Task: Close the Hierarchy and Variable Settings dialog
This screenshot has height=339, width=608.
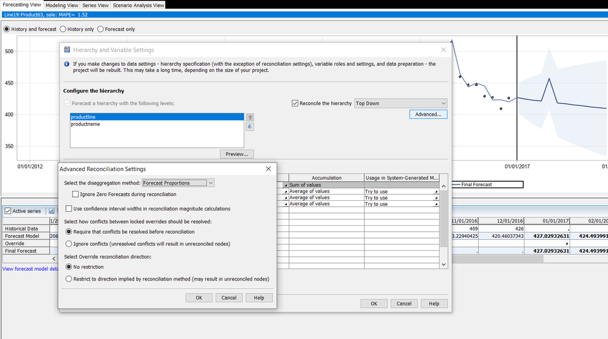Action: click(443, 49)
